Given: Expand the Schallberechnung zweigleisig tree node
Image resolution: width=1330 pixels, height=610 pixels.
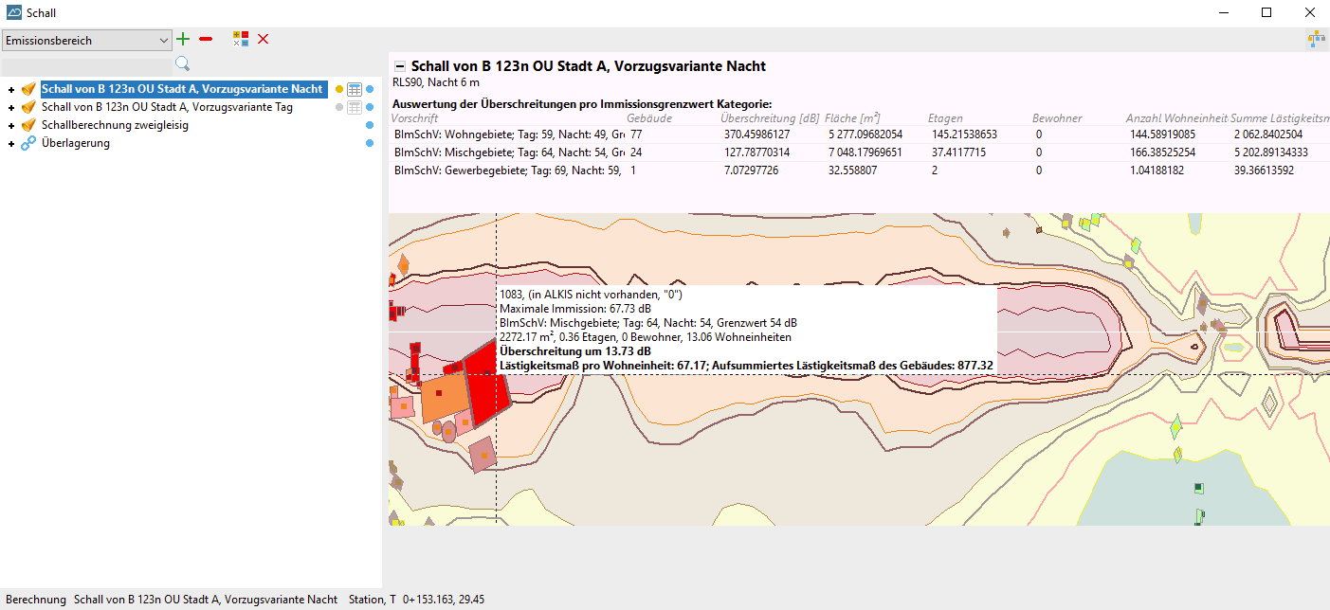Looking at the screenshot, I should pos(11,126).
